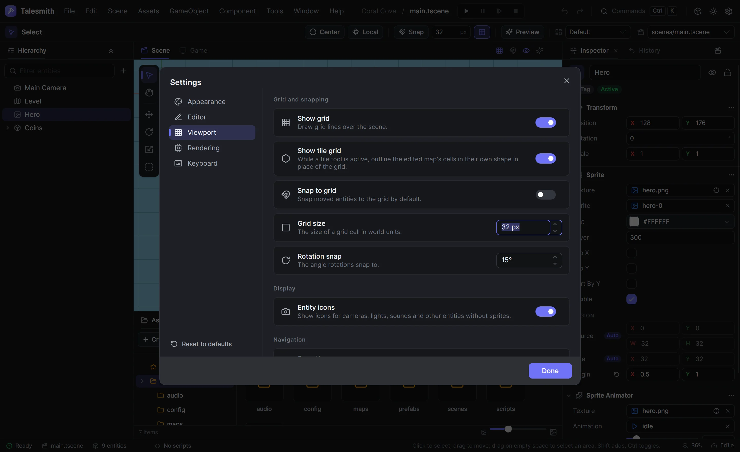Screen dimensions: 740x452
Task: Open the settings gear in top bar
Action: coord(729,11)
